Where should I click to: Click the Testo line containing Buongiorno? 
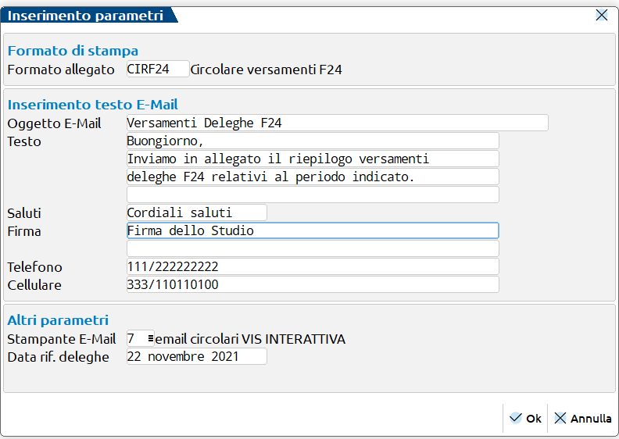(312, 141)
